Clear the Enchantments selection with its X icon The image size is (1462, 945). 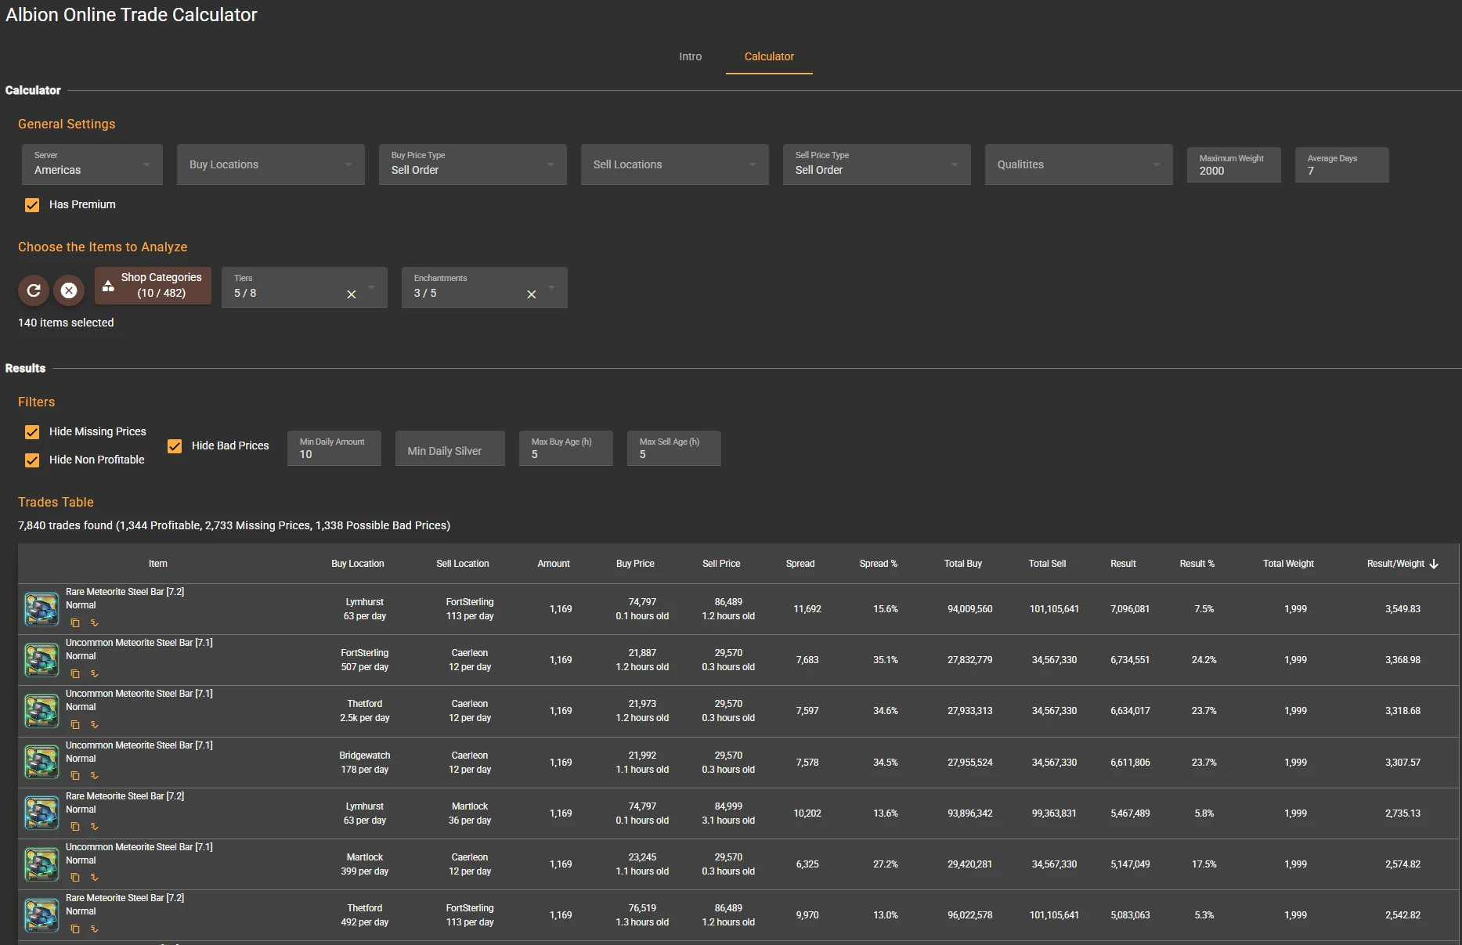click(x=531, y=294)
